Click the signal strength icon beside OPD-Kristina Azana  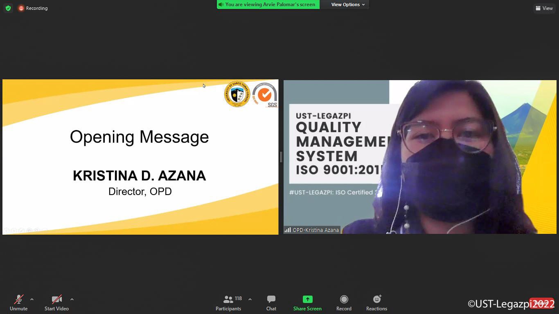(x=288, y=230)
